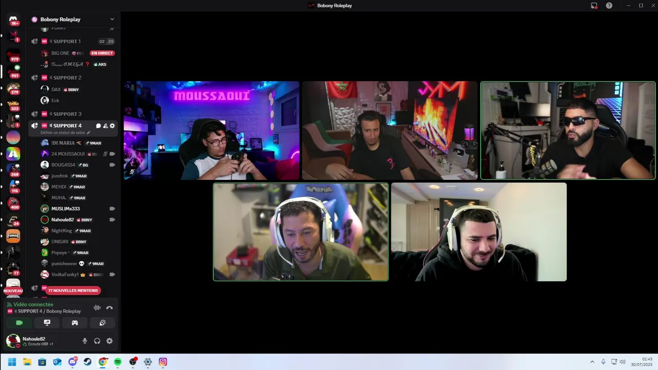Open Windows Start menu
Image resolution: width=658 pixels, height=370 pixels.
point(12,362)
